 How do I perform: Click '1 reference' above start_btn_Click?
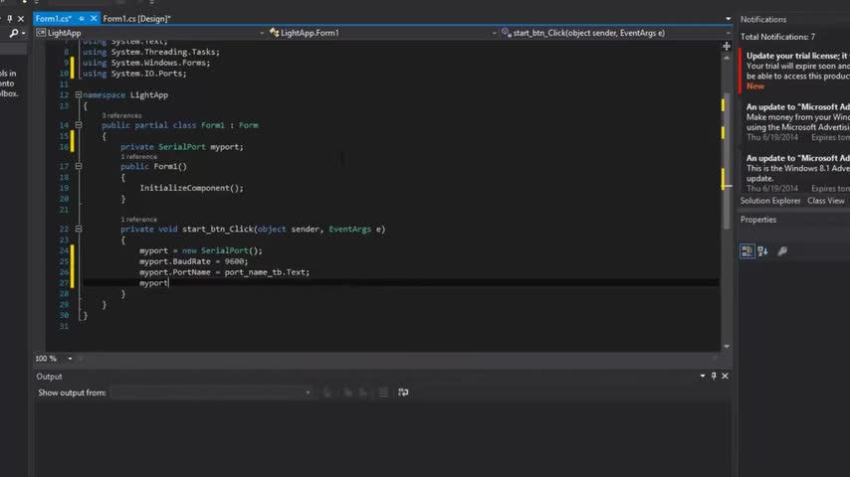coord(138,220)
